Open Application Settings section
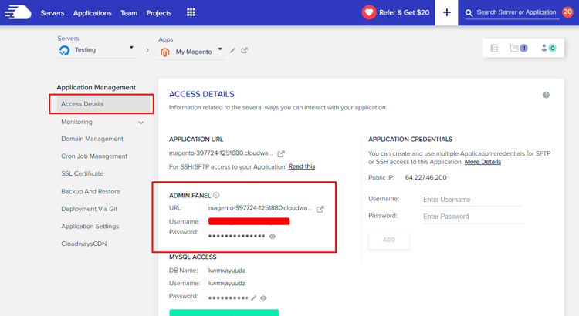Screen dimensions: 579x316 90,226
